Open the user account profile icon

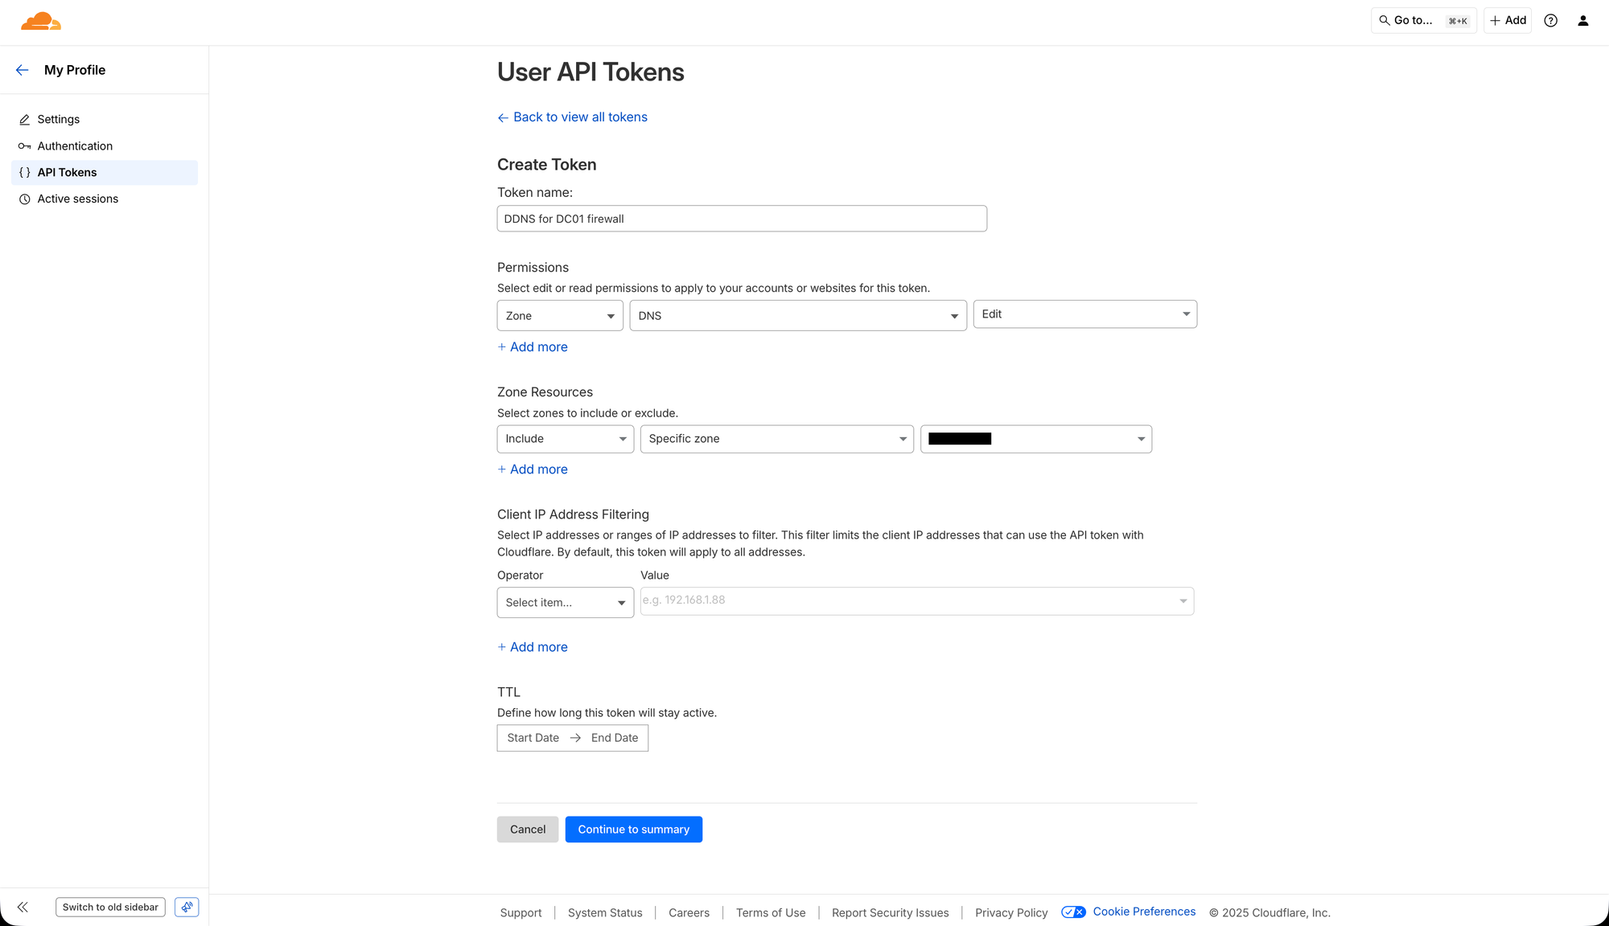1582,21
